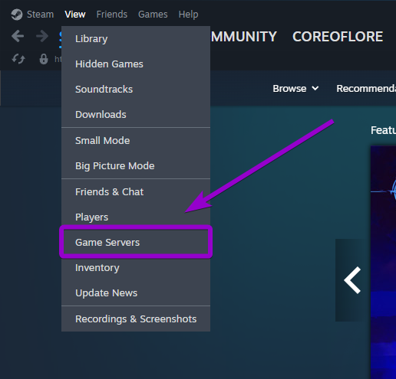396x379 pixels.
Task: Open Game Servers
Action: 136,242
